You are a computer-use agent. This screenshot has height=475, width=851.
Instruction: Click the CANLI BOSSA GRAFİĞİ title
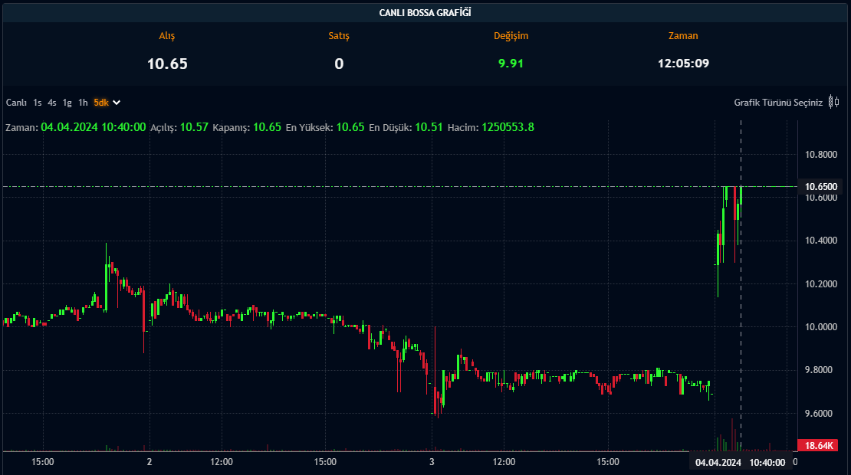pyautogui.click(x=426, y=12)
